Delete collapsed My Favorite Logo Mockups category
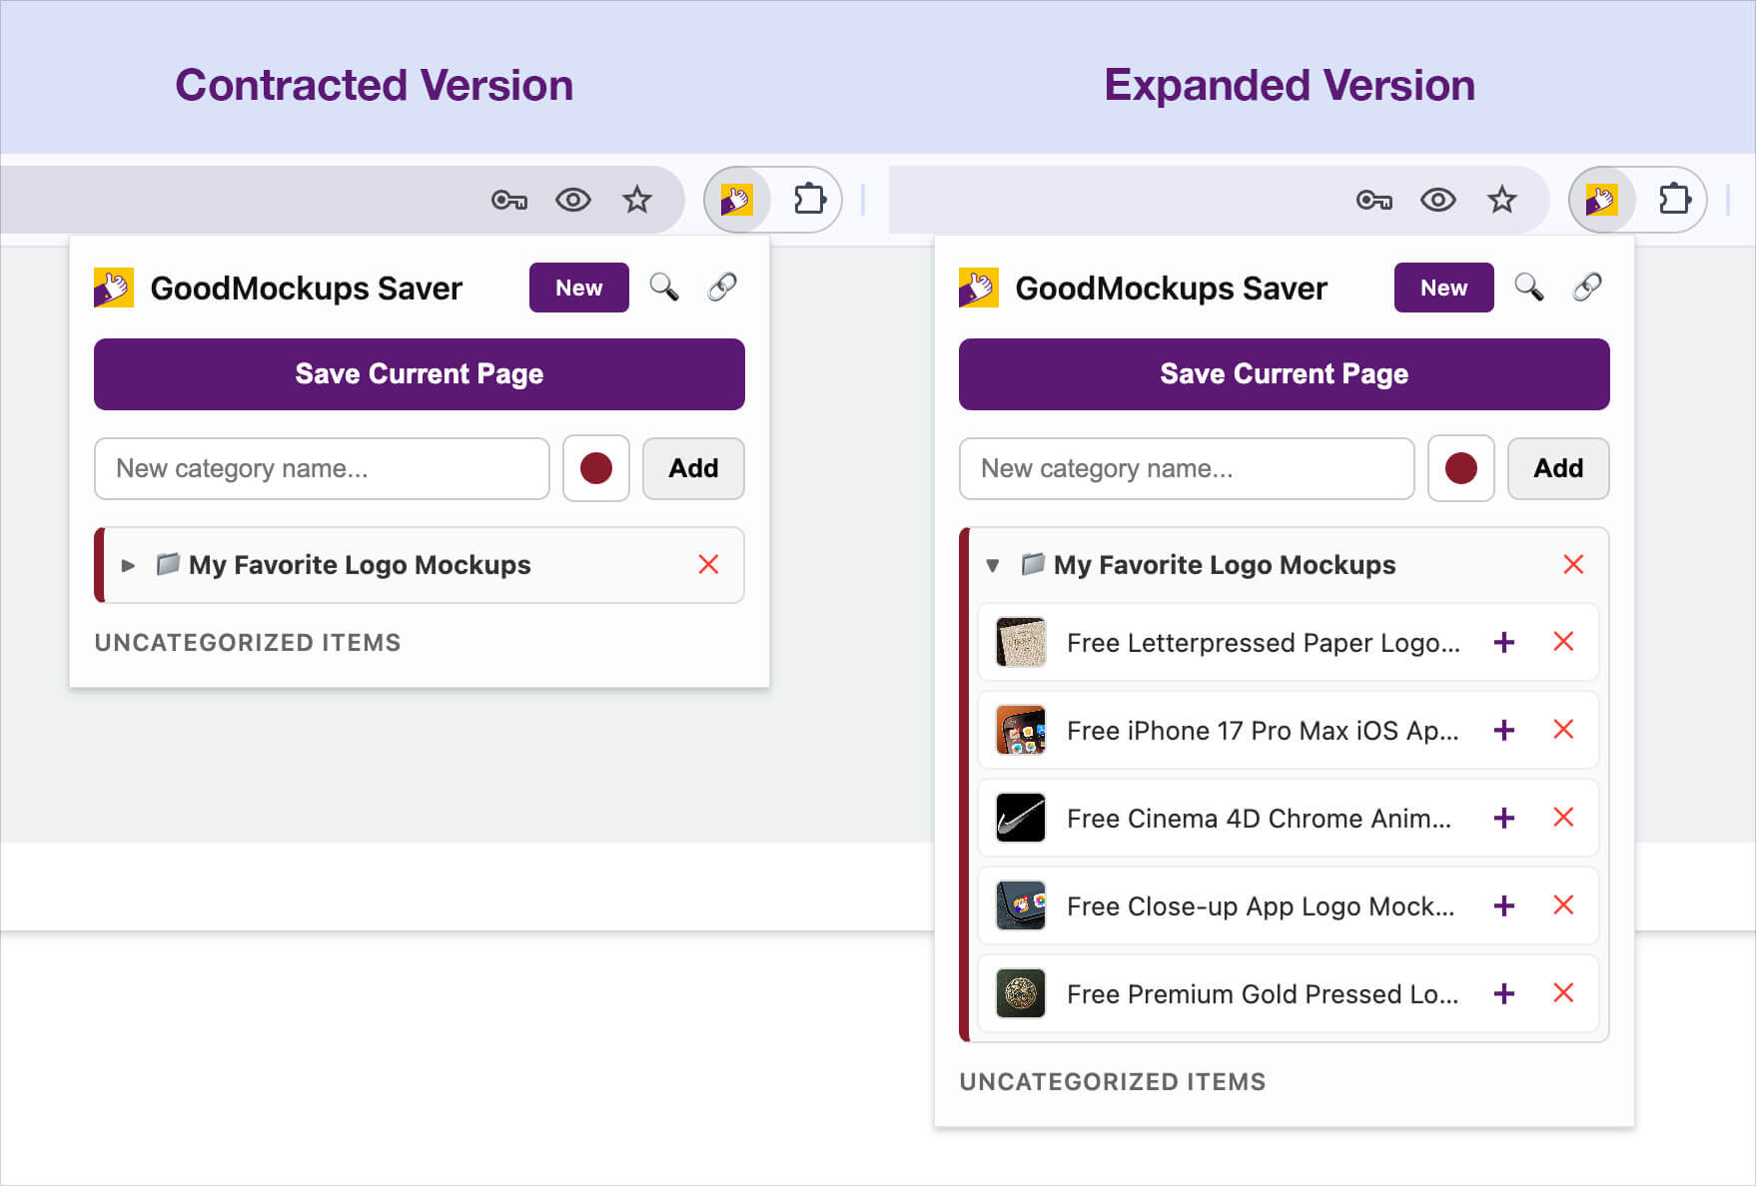This screenshot has width=1756, height=1186. point(709,565)
